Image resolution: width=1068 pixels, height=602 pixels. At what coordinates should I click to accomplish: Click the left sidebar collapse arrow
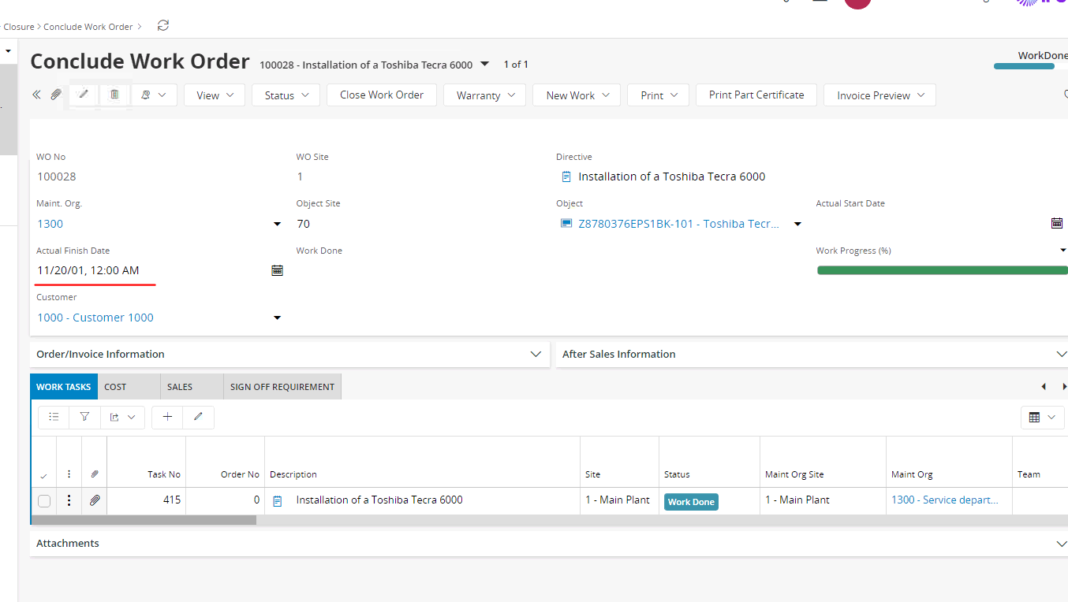[x=8, y=52]
